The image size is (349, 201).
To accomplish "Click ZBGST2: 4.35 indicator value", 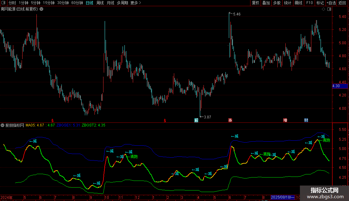I will pos(94,125).
